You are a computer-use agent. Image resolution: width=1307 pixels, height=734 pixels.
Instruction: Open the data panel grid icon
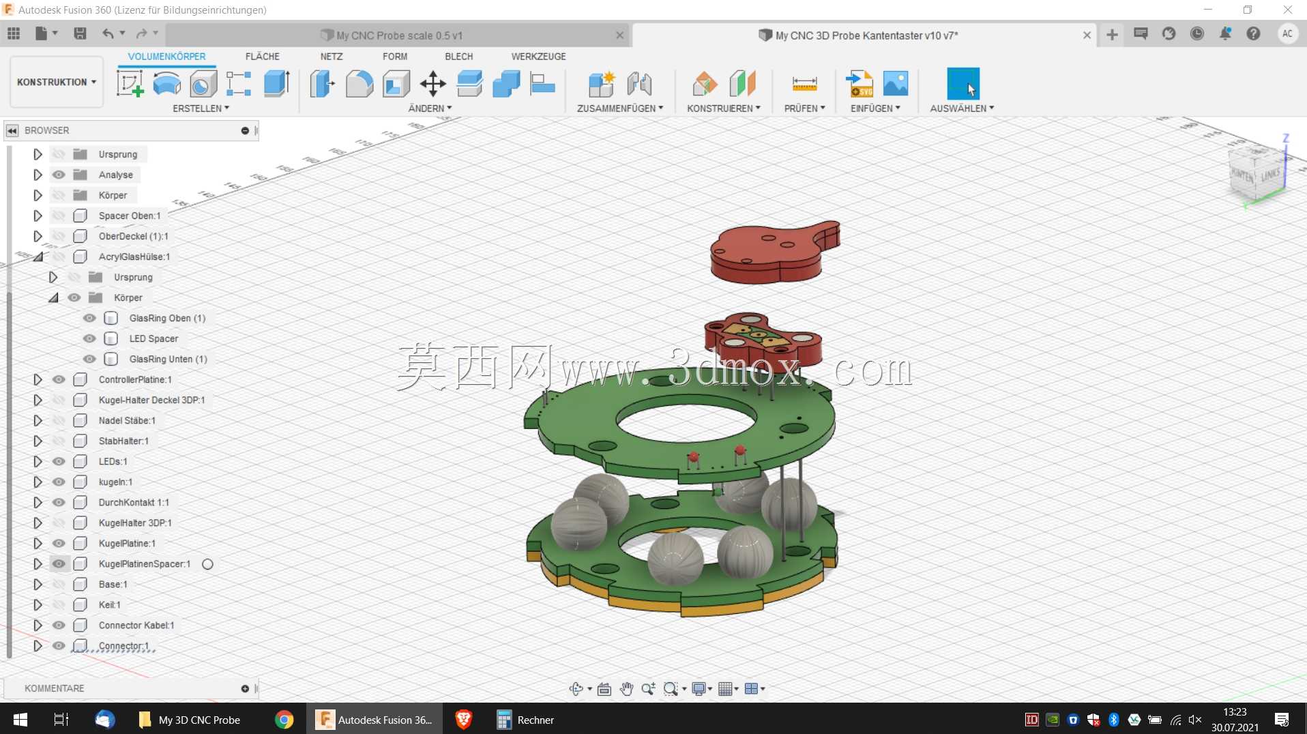(x=14, y=33)
